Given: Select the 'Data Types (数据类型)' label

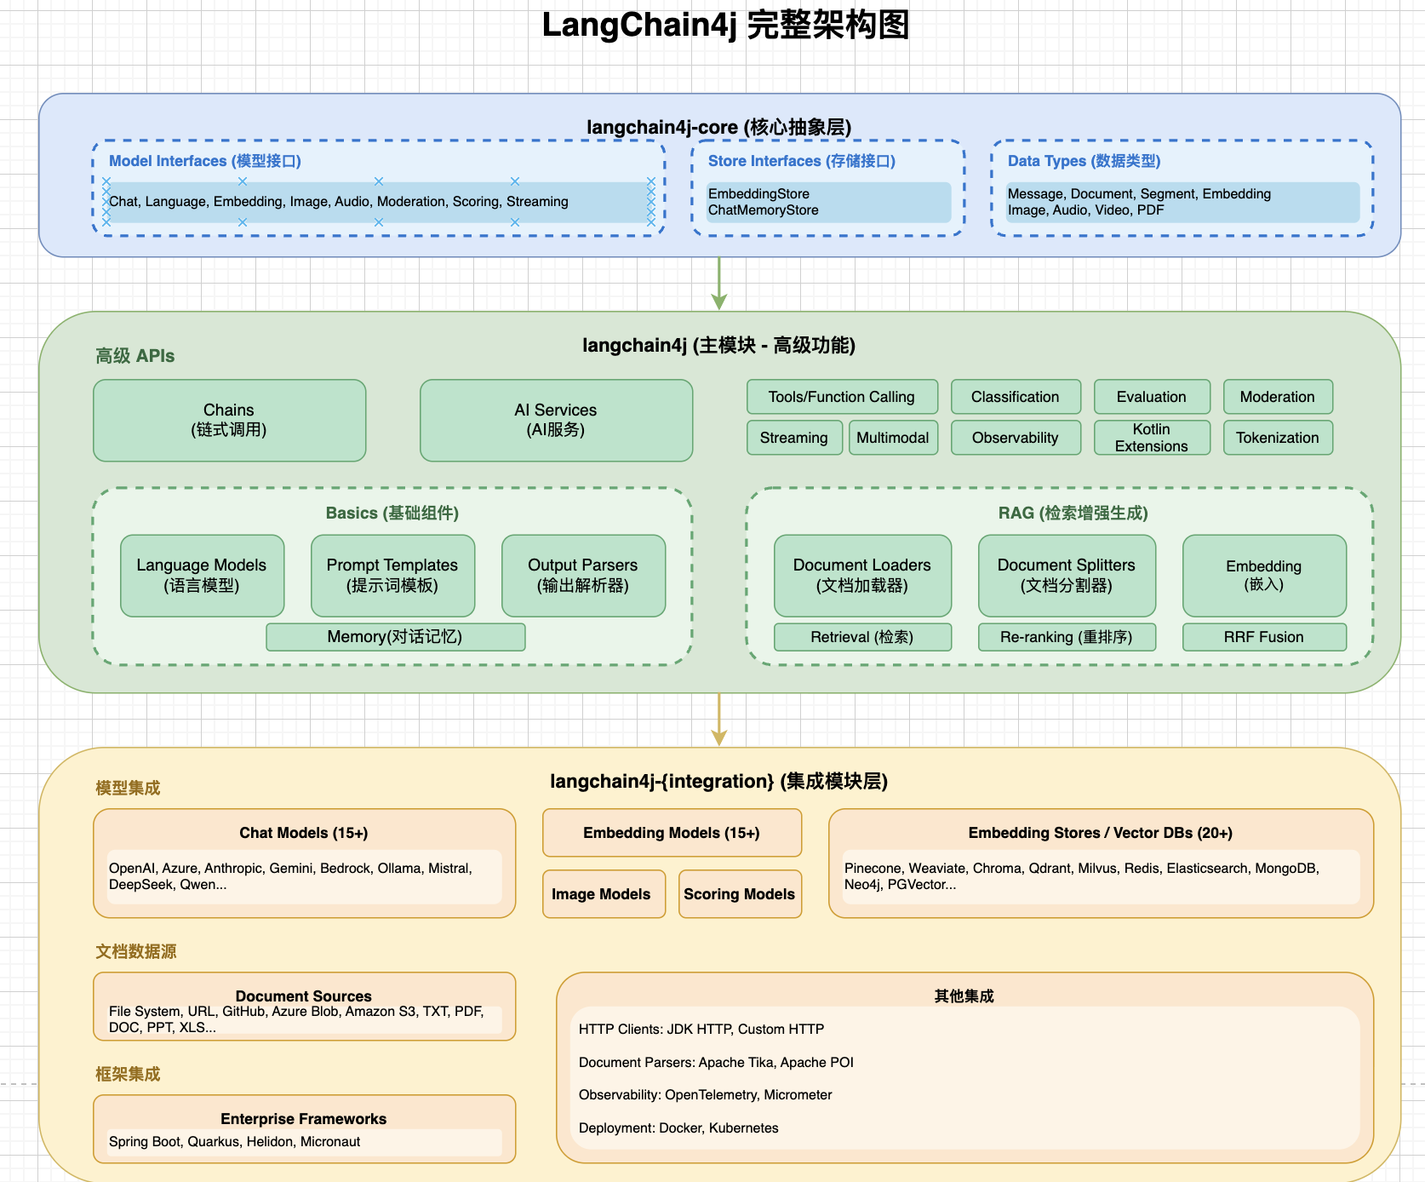Looking at the screenshot, I should click(1084, 161).
